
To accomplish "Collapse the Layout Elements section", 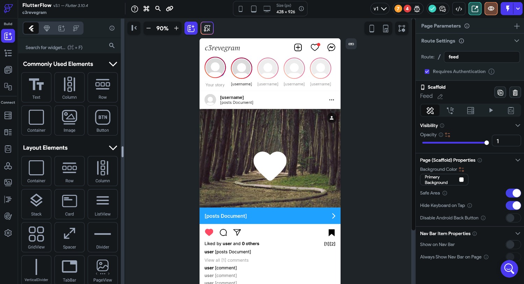I will (x=113, y=148).
